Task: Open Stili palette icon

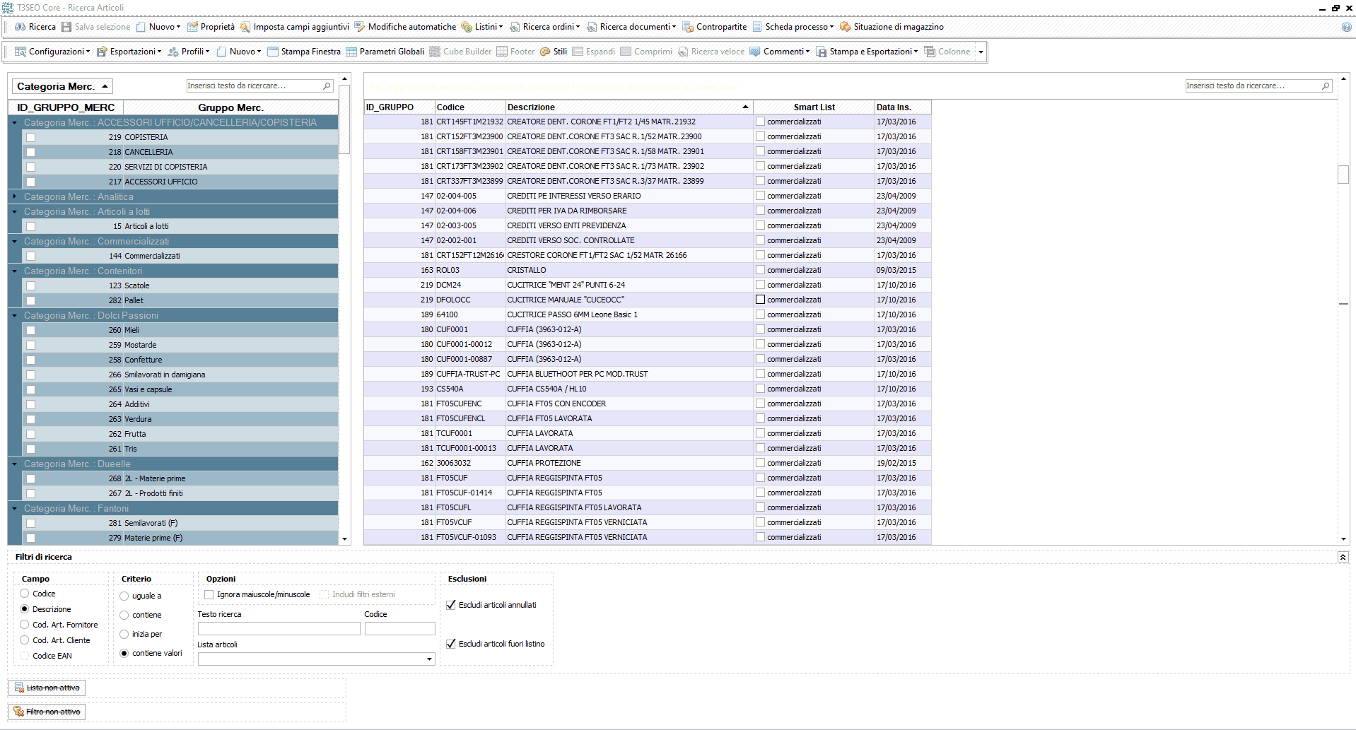Action: coord(545,52)
